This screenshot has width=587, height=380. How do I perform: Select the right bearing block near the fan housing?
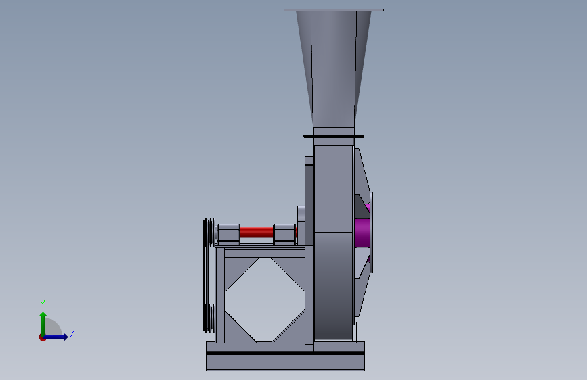point(284,235)
